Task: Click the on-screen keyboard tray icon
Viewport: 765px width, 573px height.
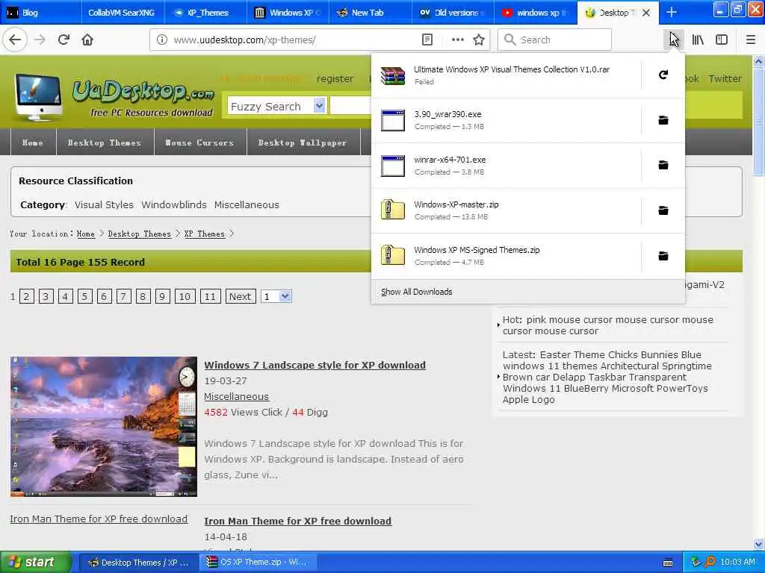Action: click(668, 563)
